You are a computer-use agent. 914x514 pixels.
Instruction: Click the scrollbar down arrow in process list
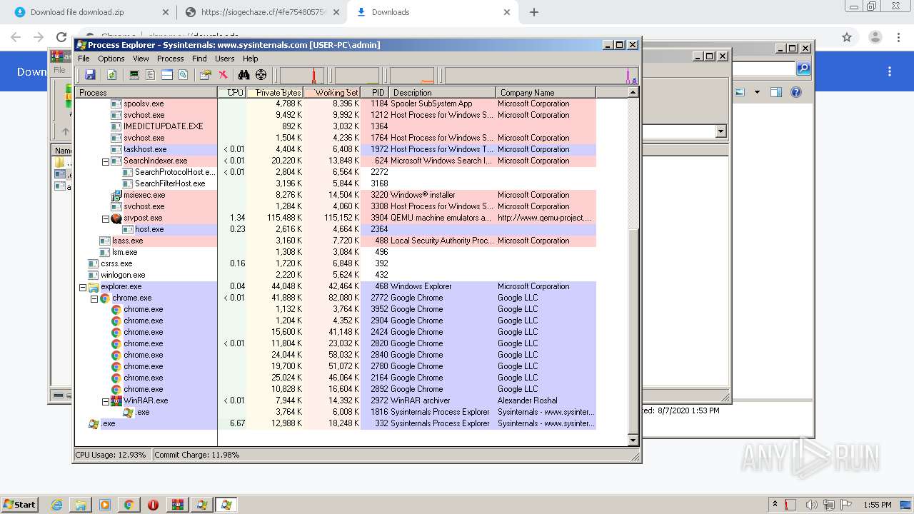(x=633, y=440)
